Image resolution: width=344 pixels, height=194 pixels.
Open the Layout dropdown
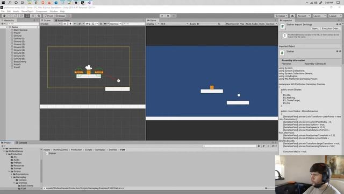pos(335,16)
